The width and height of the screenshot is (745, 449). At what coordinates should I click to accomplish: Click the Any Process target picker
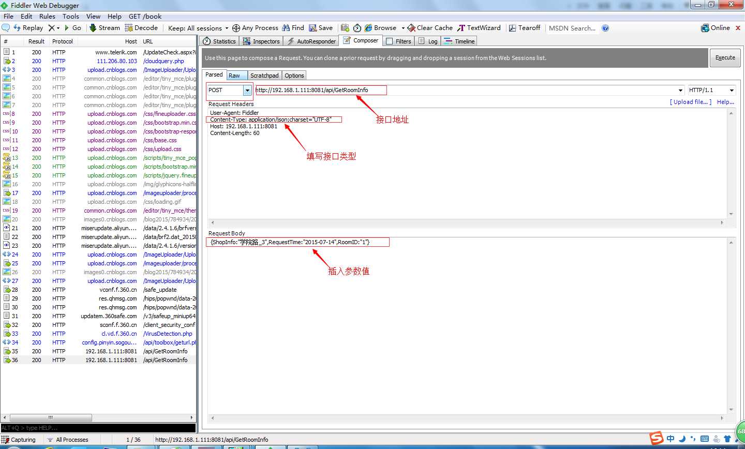click(255, 28)
